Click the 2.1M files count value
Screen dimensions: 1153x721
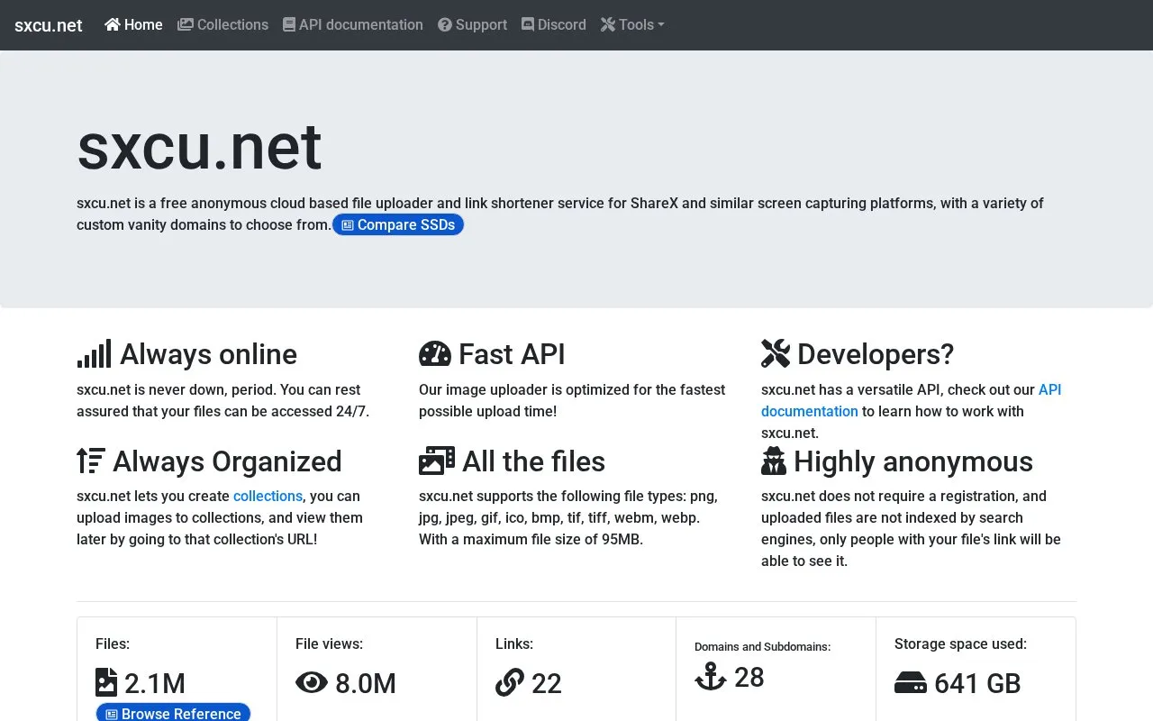tap(155, 683)
